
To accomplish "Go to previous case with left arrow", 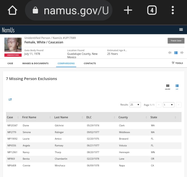I will (x=170, y=53).
